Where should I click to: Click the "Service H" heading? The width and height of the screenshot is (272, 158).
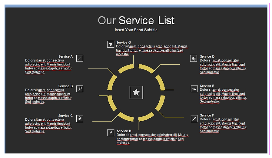(124, 131)
